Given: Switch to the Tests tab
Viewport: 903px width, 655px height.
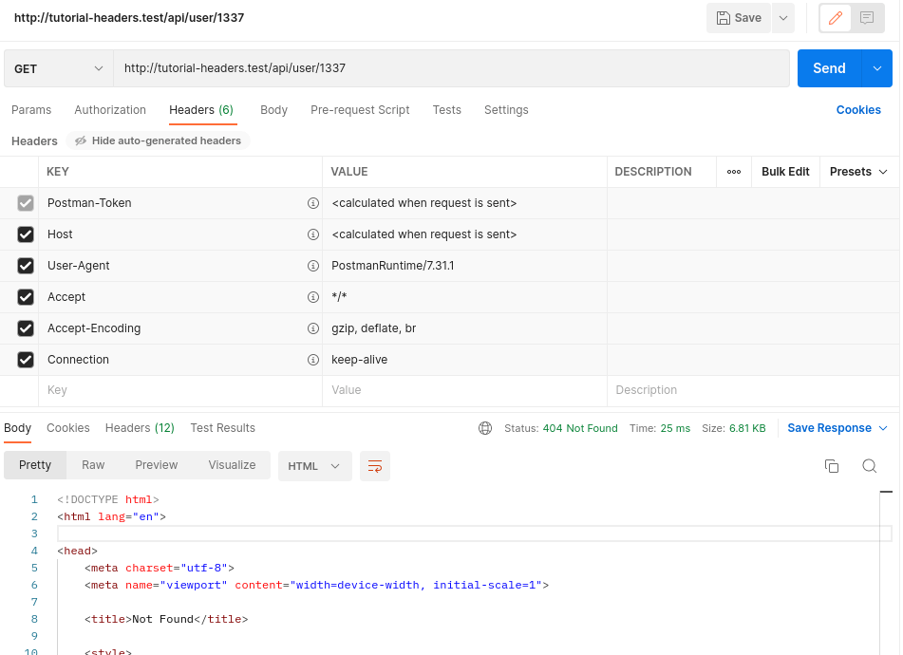Looking at the screenshot, I should 446,110.
